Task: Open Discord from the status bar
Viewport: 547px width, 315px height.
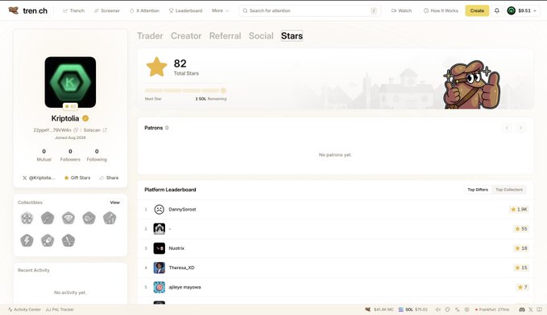Action: (x=522, y=309)
